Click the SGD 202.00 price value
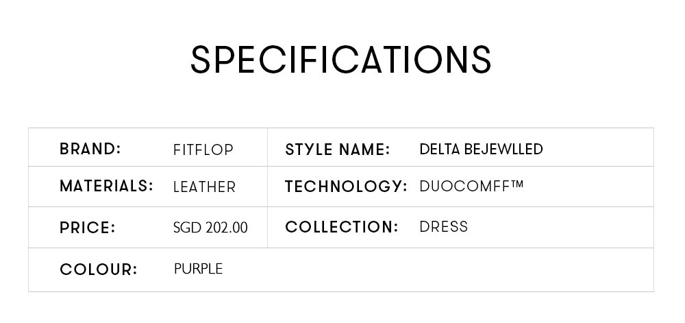The image size is (685, 323). coord(210,228)
